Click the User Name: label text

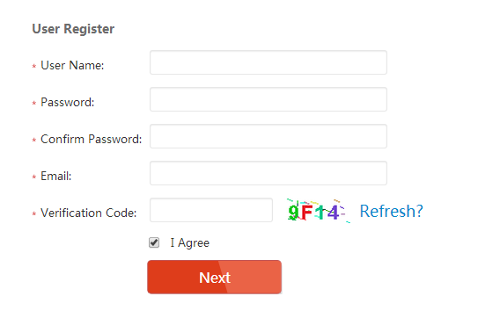click(x=72, y=65)
